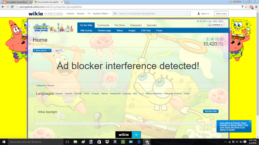Click the Start a wikia button
Image resolution: width=259 pixels, height=145 pixels.
[x=221, y=13]
